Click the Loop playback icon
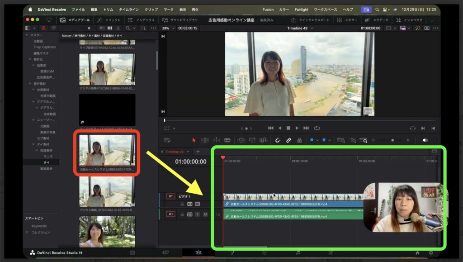 point(317,128)
